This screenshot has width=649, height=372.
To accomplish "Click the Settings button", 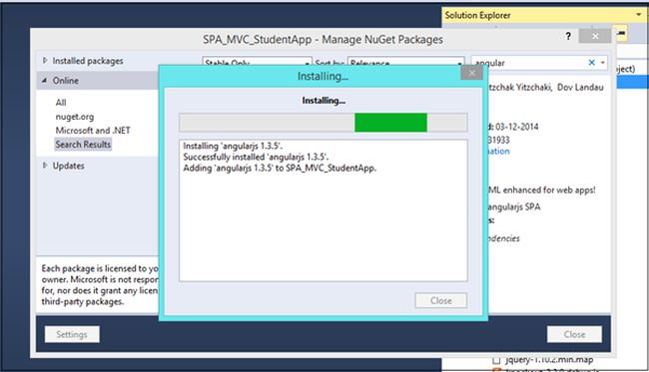I will 72,334.
